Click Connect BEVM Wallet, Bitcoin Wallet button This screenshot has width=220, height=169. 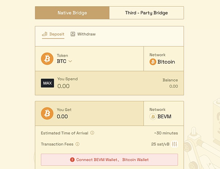tap(109, 159)
